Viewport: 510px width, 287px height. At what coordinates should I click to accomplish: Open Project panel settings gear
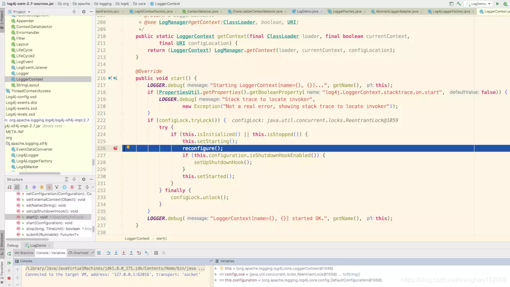pos(83,12)
